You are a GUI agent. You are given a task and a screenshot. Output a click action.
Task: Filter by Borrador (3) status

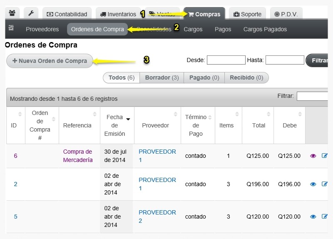point(162,77)
